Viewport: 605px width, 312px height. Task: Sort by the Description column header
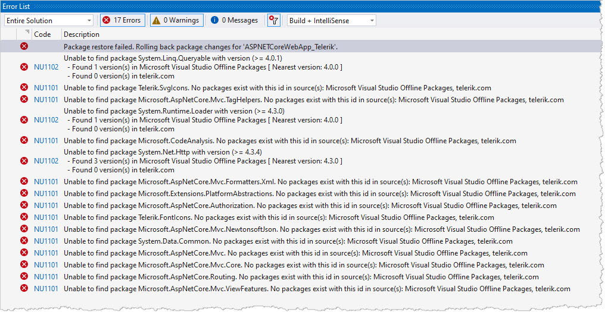82,34
